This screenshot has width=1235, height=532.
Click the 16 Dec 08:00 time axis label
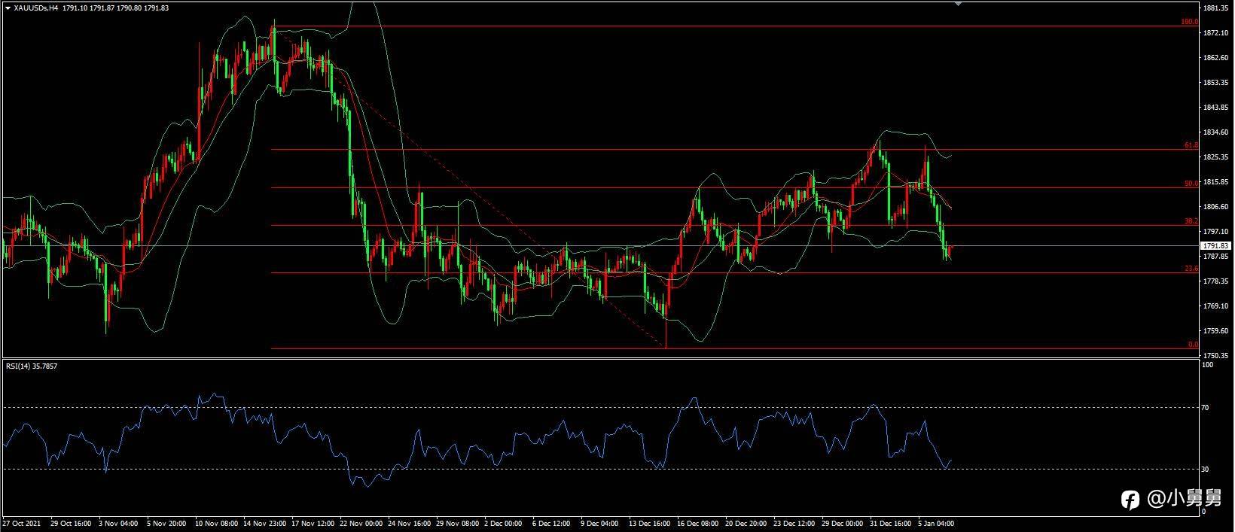697,522
